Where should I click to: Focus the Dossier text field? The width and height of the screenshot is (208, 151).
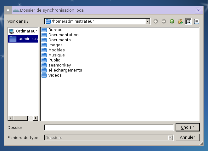[109, 128]
